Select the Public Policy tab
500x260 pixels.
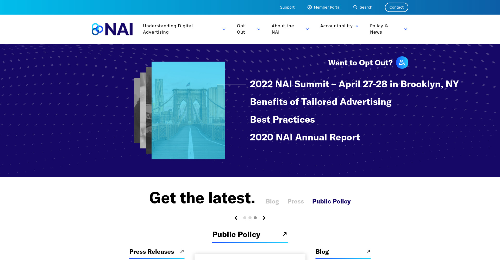[x=332, y=201]
